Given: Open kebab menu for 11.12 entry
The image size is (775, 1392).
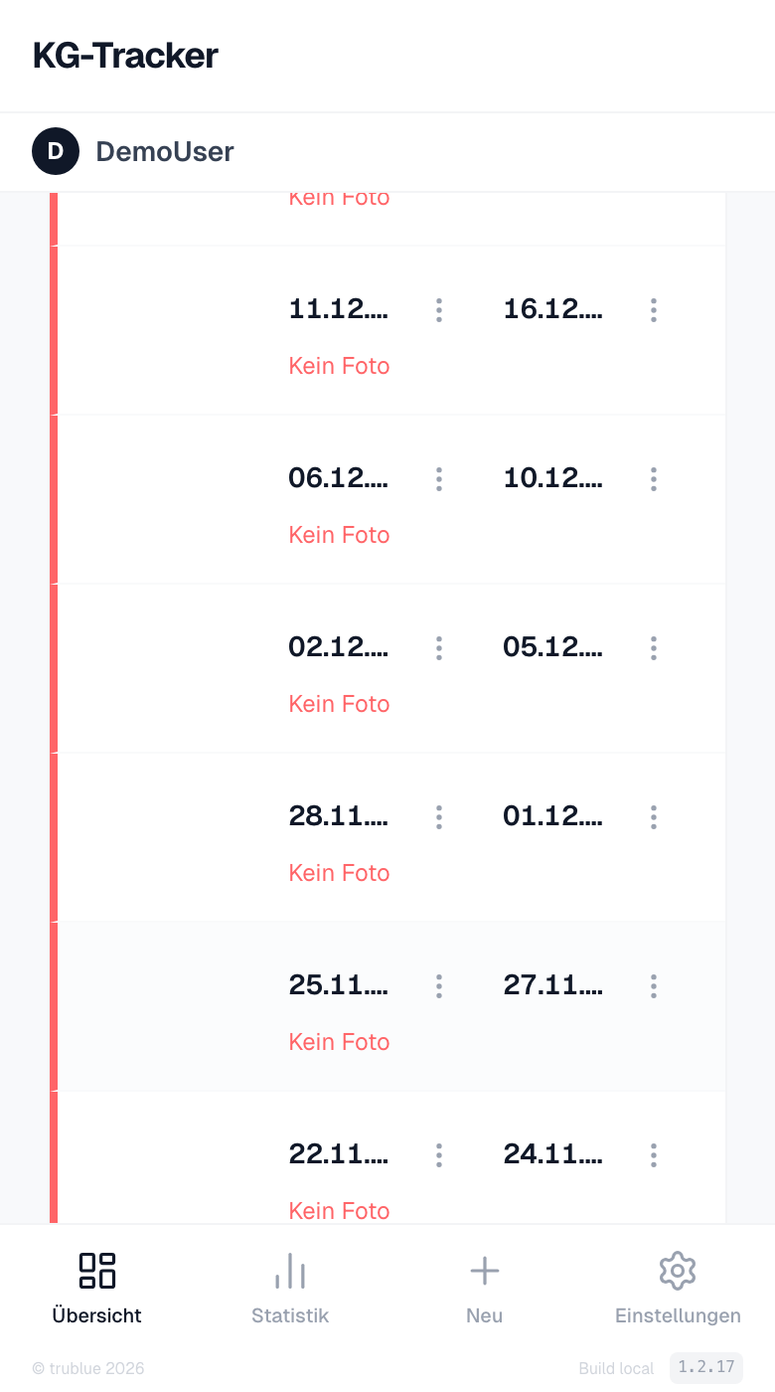Looking at the screenshot, I should pos(438,310).
